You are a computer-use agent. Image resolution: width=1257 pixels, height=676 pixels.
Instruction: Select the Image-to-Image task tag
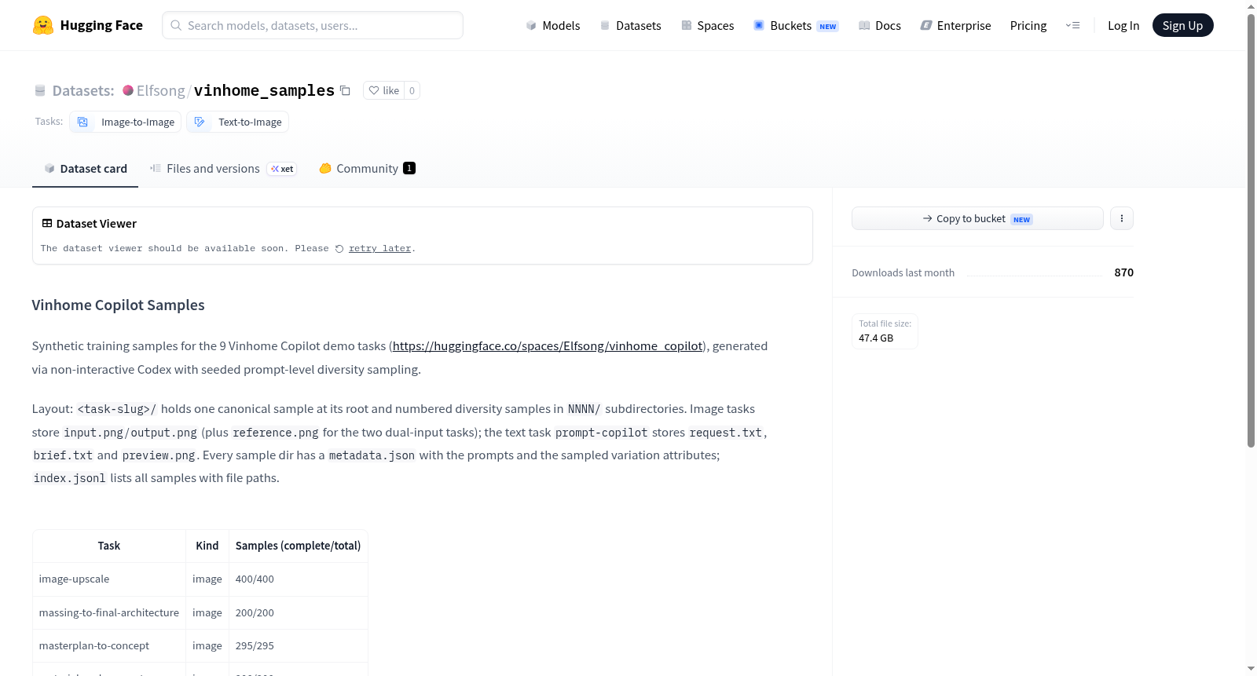click(126, 122)
